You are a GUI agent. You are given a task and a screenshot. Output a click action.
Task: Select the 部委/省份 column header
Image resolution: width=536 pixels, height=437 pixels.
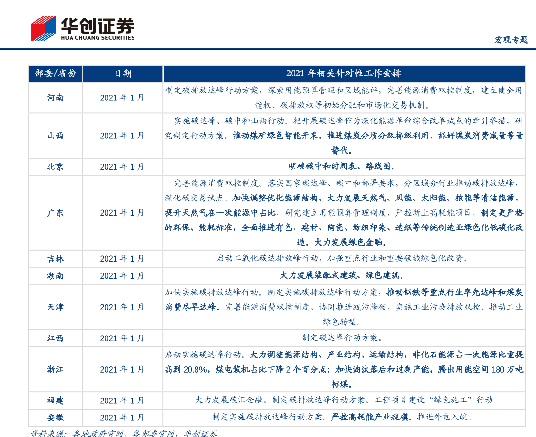coord(55,74)
